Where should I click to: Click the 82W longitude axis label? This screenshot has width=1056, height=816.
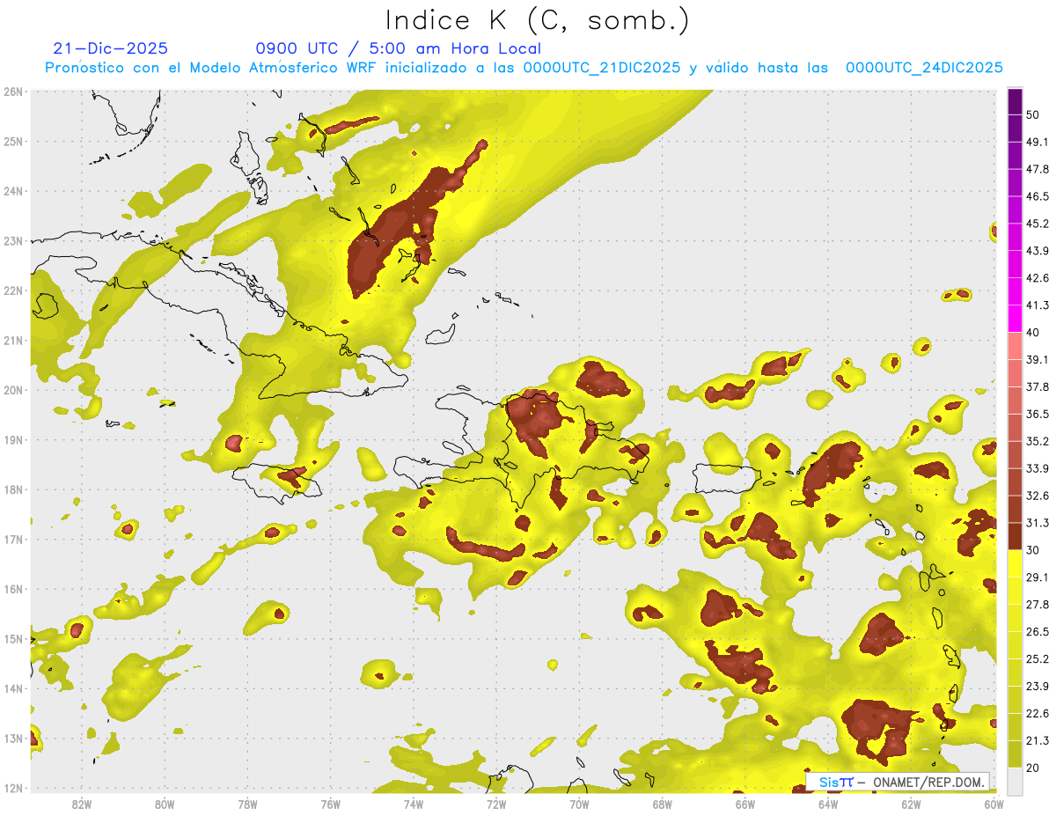(82, 804)
